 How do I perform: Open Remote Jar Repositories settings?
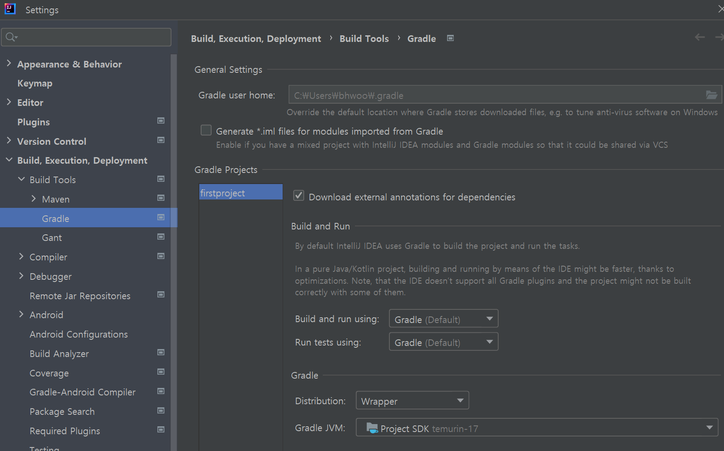[80, 296]
